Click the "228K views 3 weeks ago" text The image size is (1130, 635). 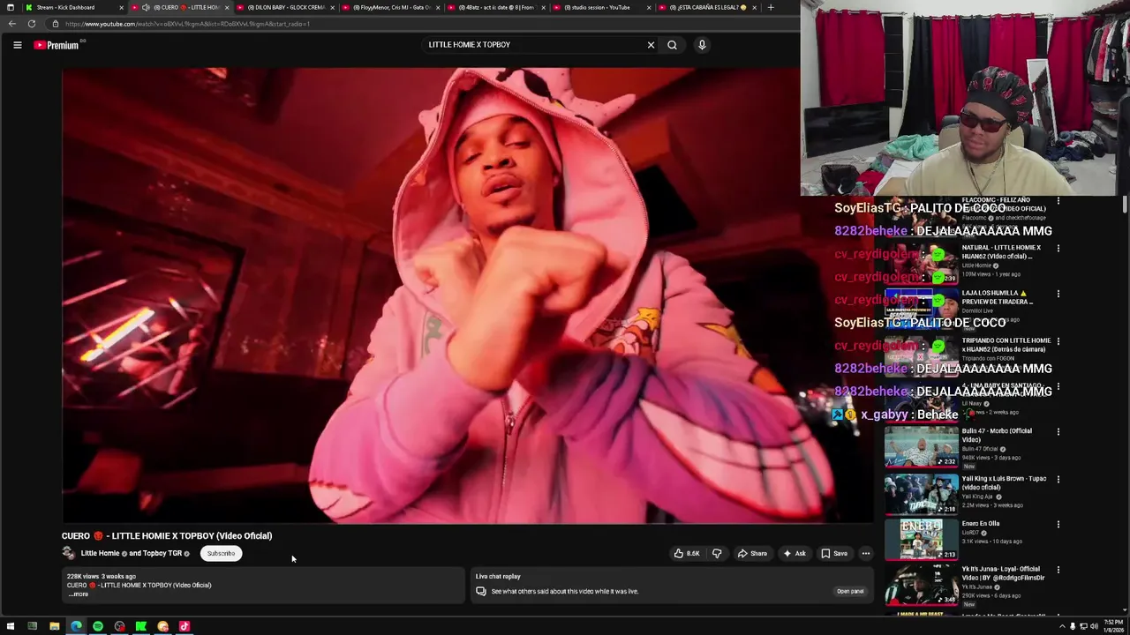(102, 577)
